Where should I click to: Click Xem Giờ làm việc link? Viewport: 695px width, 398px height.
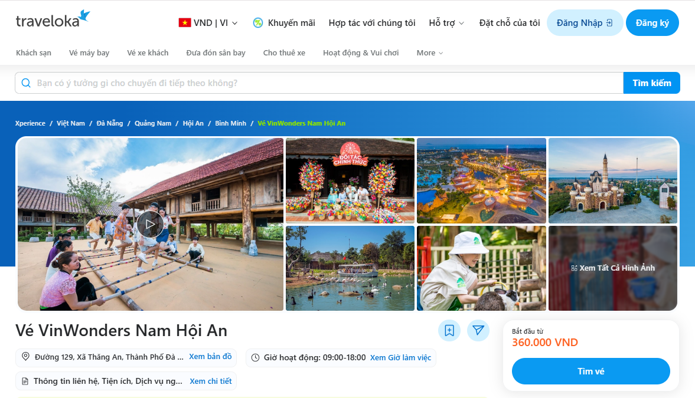(x=401, y=357)
